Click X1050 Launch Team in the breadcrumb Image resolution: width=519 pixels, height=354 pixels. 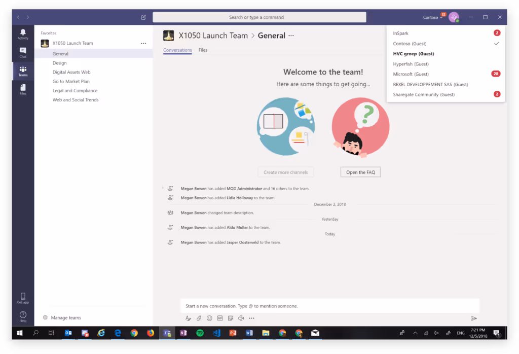coord(213,36)
